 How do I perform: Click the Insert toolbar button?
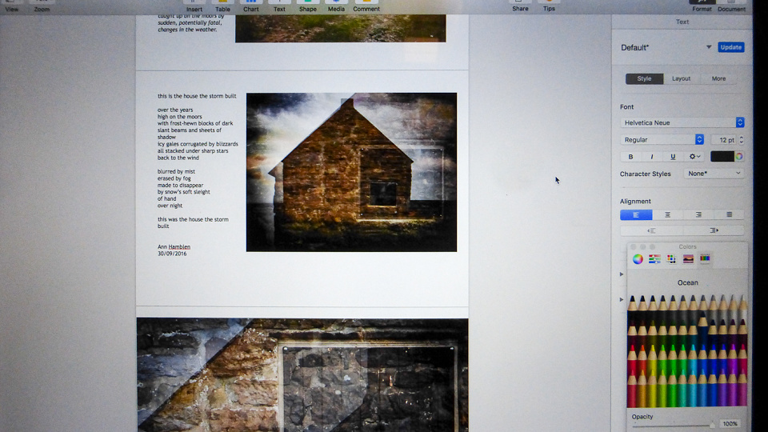click(194, 6)
